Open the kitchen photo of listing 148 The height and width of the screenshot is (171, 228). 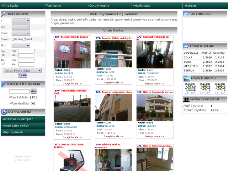(114, 160)
